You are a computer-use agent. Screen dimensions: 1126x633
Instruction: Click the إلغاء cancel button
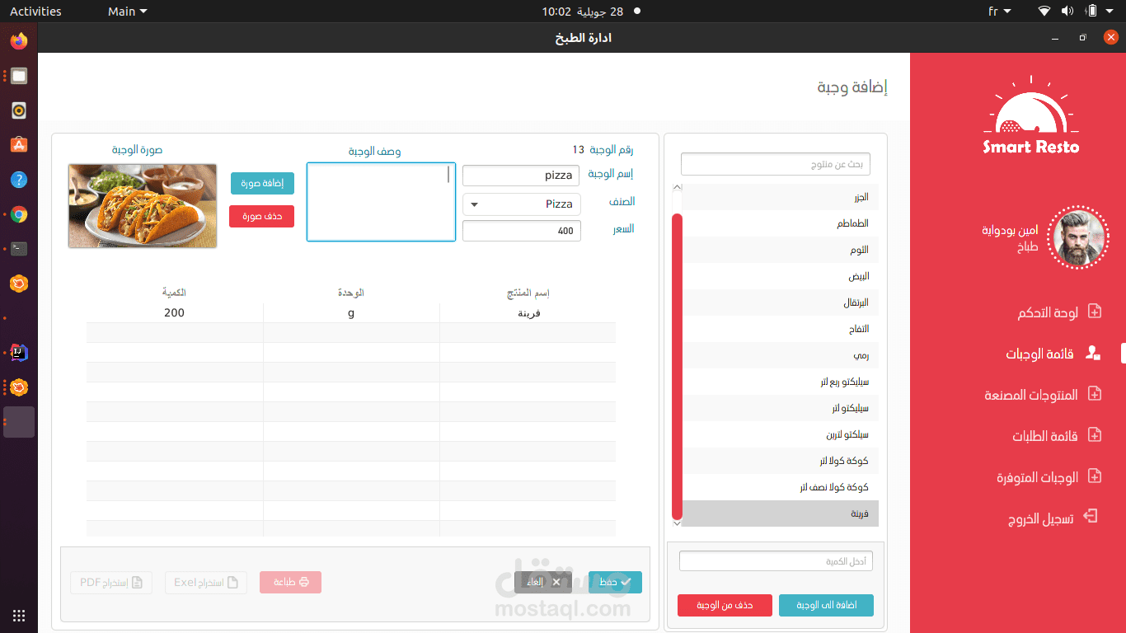(x=543, y=582)
